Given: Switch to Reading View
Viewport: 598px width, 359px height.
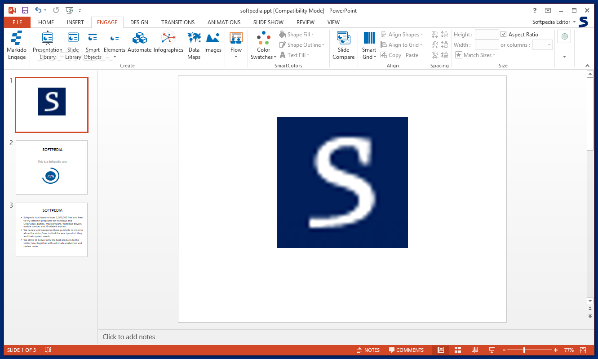Looking at the screenshot, I should pos(474,350).
